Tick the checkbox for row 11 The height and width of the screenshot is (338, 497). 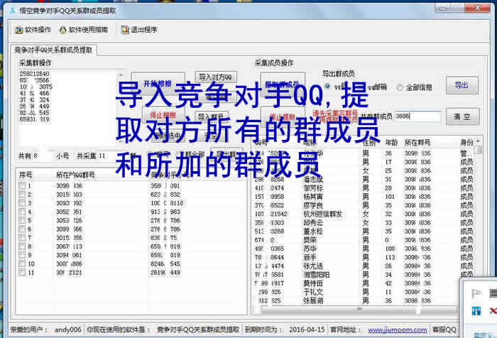[22, 271]
